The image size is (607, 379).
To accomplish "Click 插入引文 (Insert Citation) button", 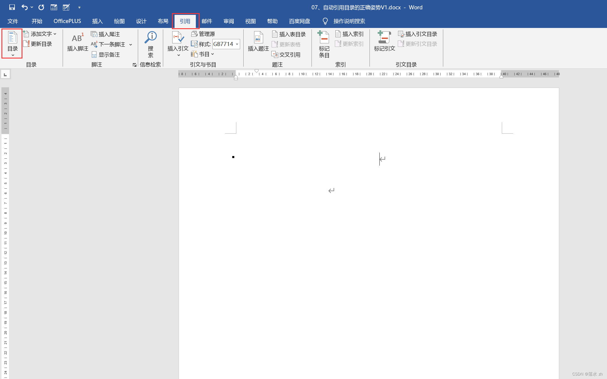I will click(178, 44).
